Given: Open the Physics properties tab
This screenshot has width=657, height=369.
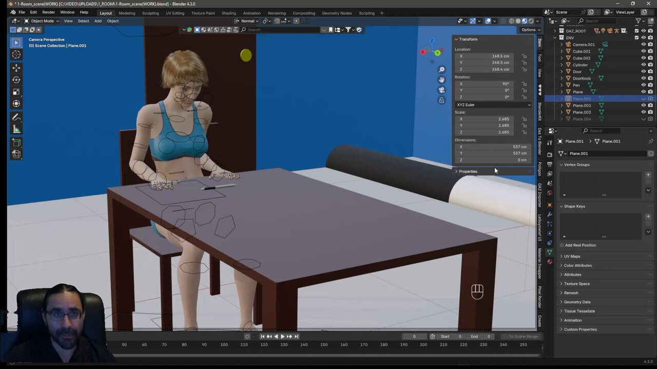Looking at the screenshot, I should click(x=550, y=233).
